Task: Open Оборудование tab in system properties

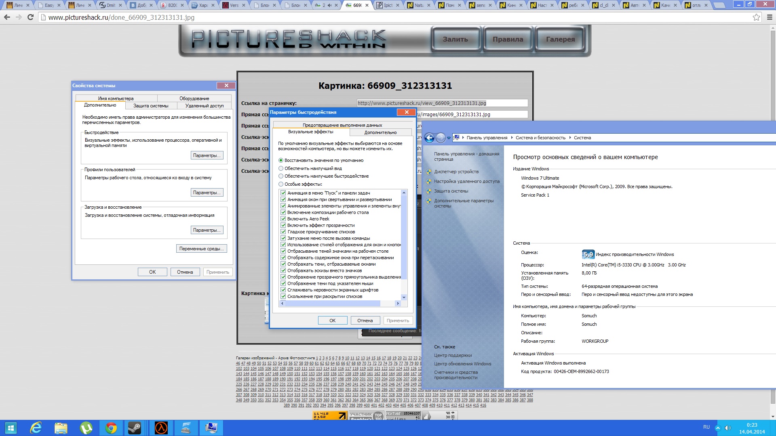Action: click(194, 99)
